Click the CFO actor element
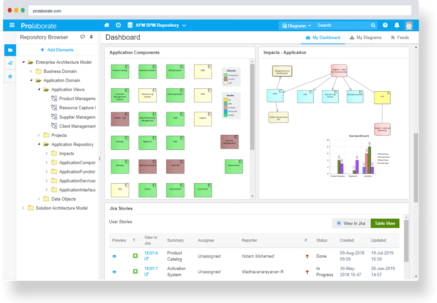This screenshot has width=437, height=303. pos(382,97)
